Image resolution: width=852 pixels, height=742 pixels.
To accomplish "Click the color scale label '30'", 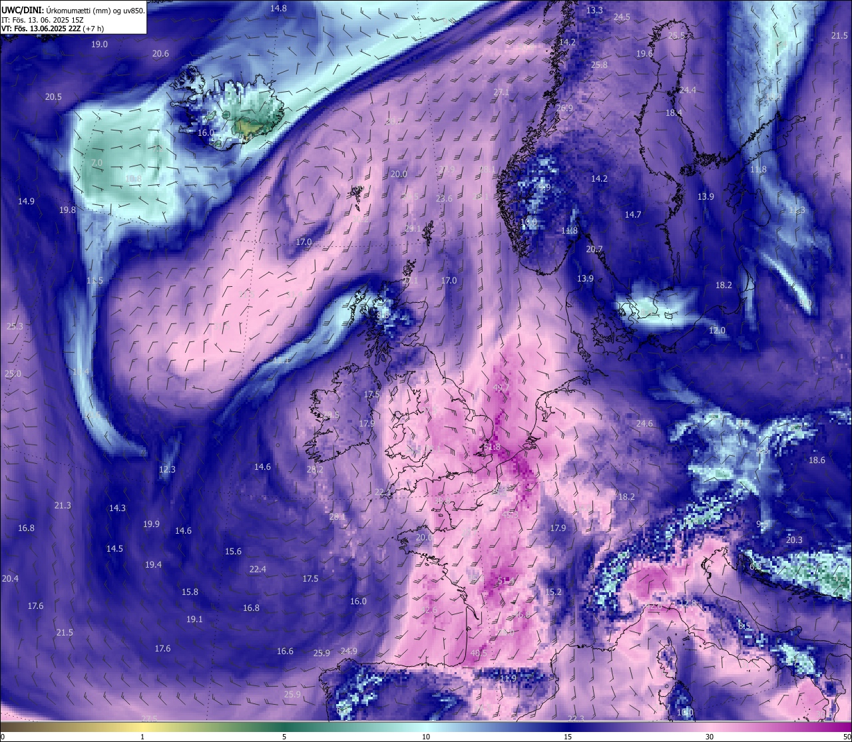I will coord(710,737).
